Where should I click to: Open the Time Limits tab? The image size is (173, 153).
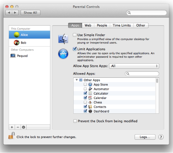coord(121,25)
